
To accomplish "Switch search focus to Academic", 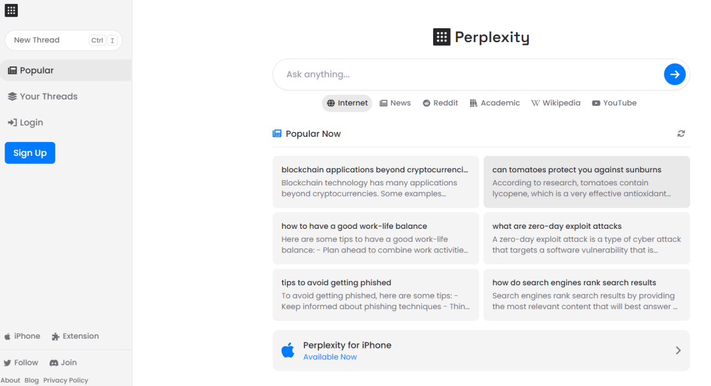I will [494, 103].
